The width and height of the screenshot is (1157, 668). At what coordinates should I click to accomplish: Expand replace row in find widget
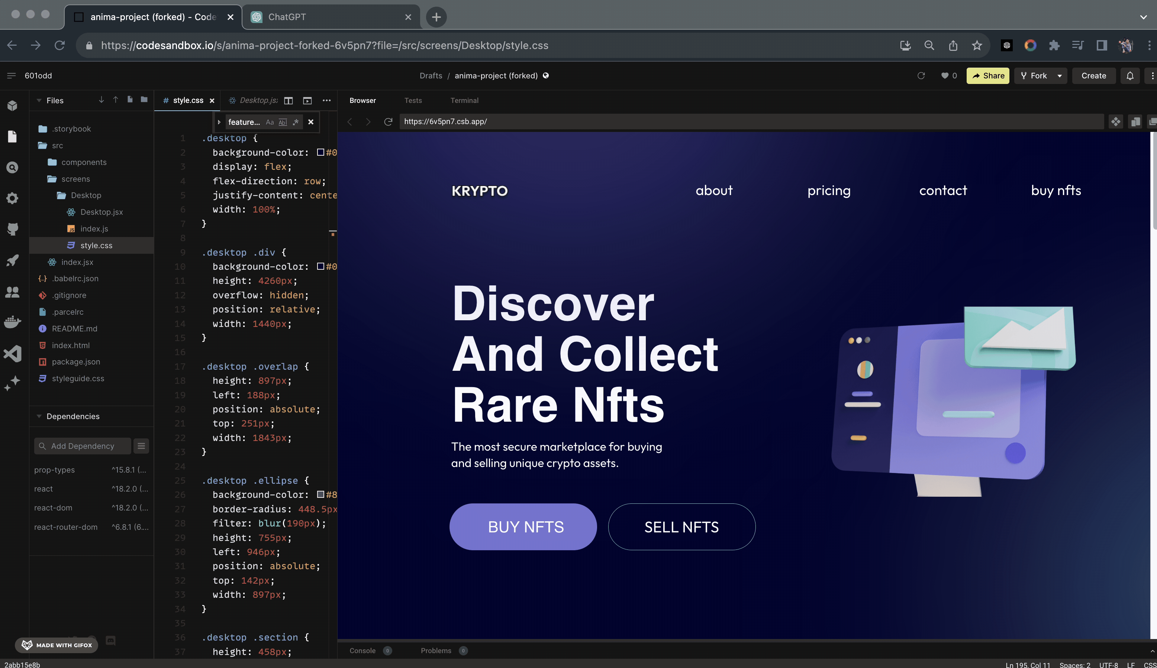(219, 122)
